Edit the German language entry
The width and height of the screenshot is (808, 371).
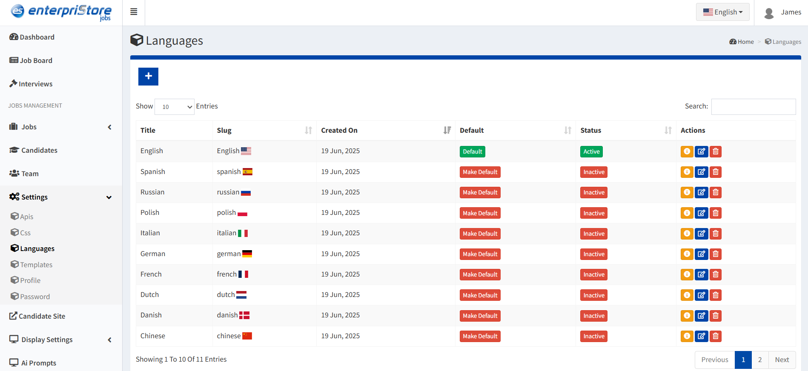click(x=701, y=254)
